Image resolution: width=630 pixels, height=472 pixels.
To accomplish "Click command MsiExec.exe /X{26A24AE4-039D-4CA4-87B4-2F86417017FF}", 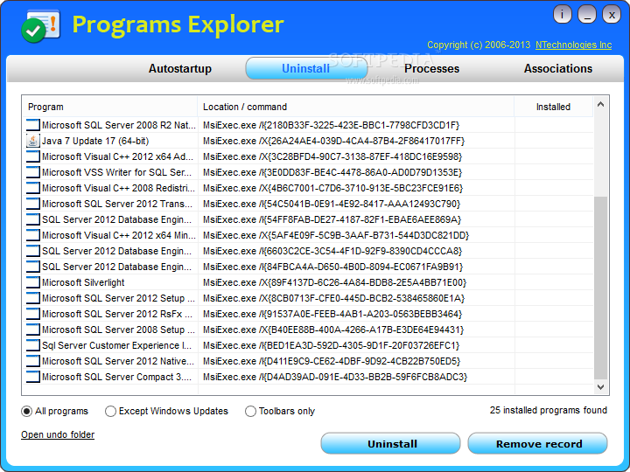I will [333, 141].
